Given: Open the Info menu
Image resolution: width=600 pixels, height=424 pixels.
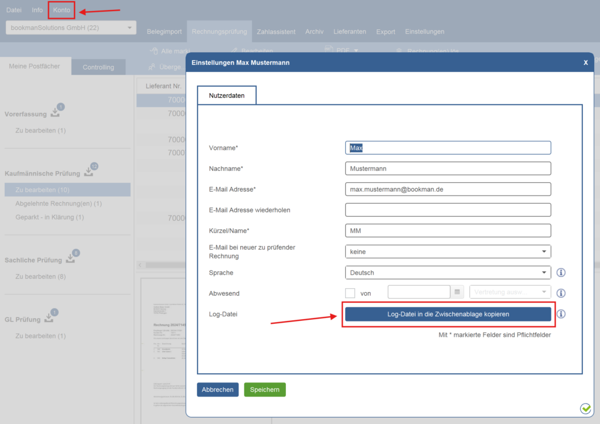Looking at the screenshot, I should (37, 10).
